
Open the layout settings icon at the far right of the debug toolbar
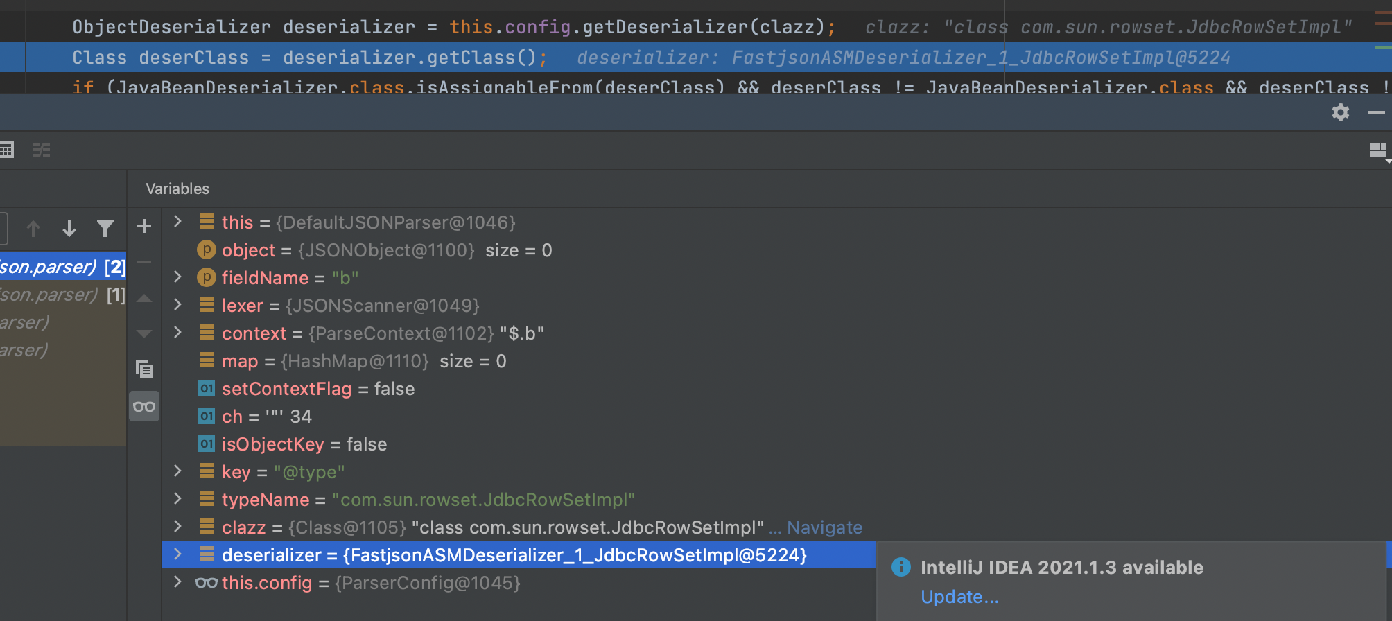[1378, 150]
